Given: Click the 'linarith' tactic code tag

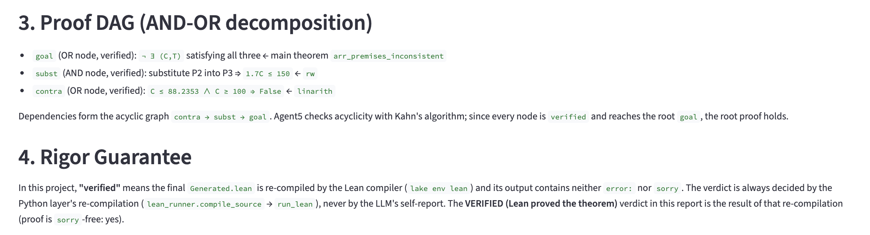Looking at the screenshot, I should tap(315, 91).
